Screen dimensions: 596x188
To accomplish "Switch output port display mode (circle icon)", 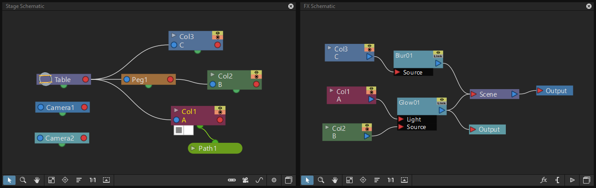I will click(x=274, y=180).
